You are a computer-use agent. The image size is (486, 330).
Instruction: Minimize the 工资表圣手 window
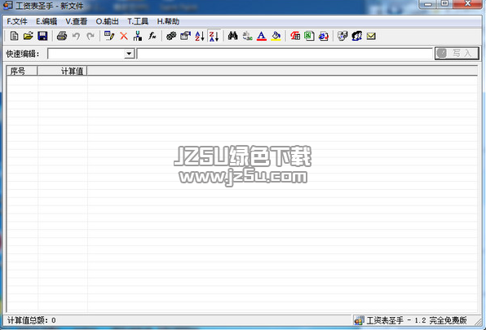428,4
